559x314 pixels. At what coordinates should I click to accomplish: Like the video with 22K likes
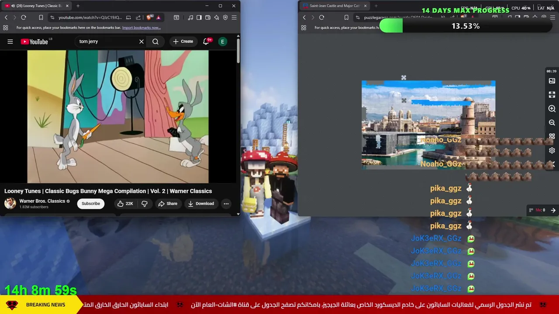click(125, 204)
